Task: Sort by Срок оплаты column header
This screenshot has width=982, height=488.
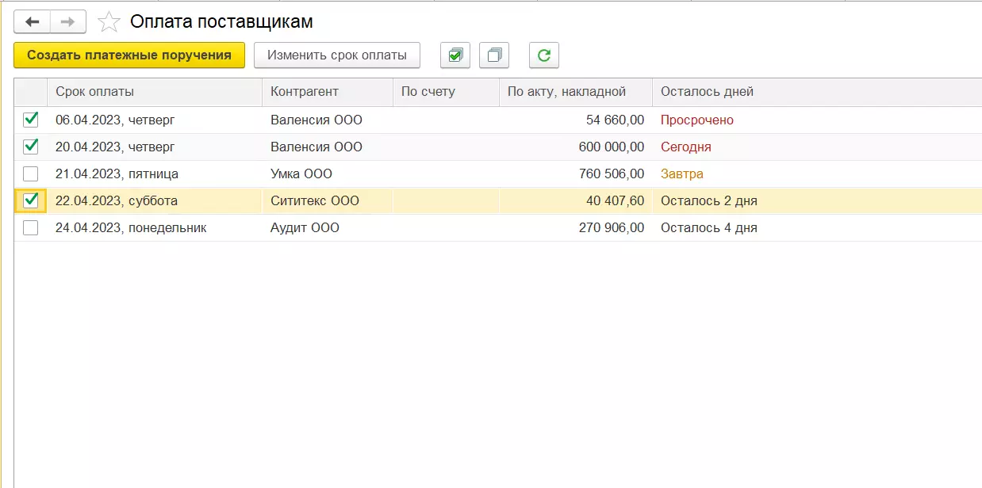Action: [94, 92]
